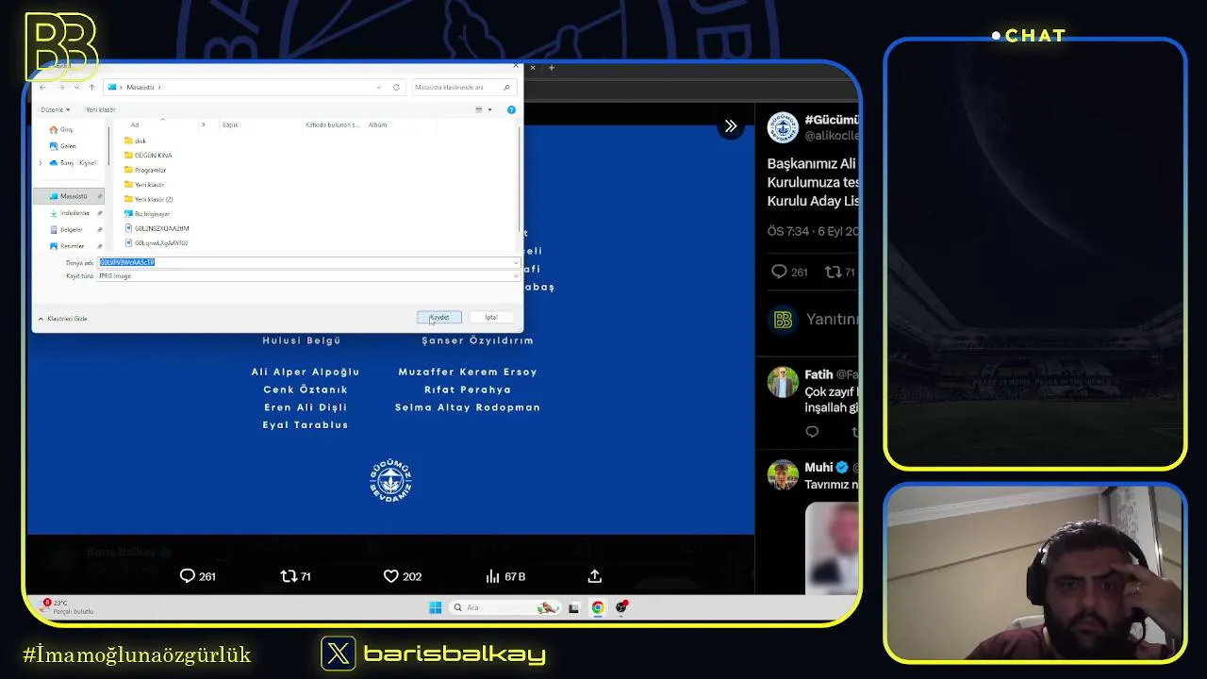Open Google Chrome from the taskbar
The width and height of the screenshot is (1207, 679).
click(598, 607)
